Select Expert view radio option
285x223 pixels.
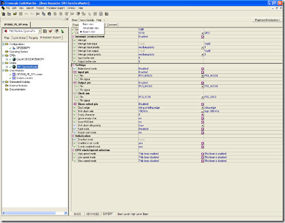(x=89, y=32)
